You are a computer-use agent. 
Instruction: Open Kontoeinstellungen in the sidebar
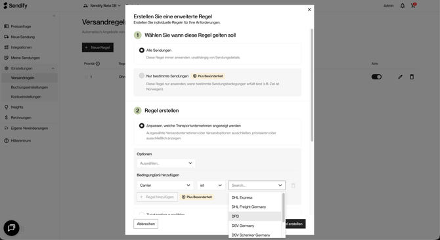pyautogui.click(x=30, y=96)
